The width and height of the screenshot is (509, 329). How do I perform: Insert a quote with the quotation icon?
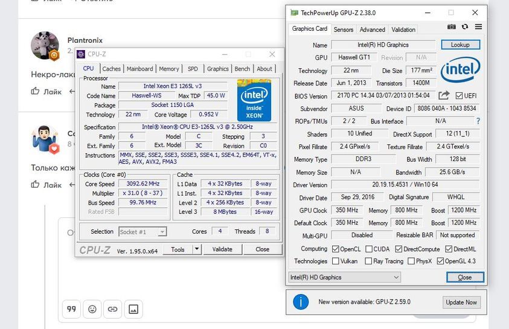coord(71,309)
